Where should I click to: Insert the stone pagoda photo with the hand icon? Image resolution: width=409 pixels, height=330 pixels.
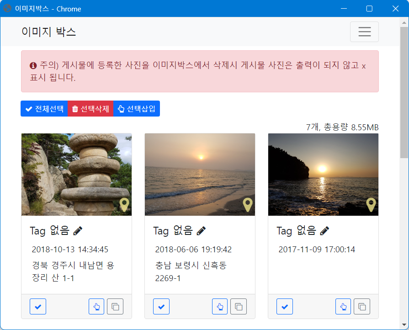96,306
